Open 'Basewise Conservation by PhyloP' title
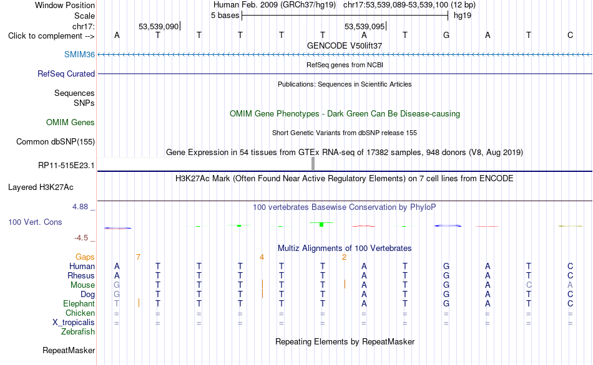 (x=345, y=207)
